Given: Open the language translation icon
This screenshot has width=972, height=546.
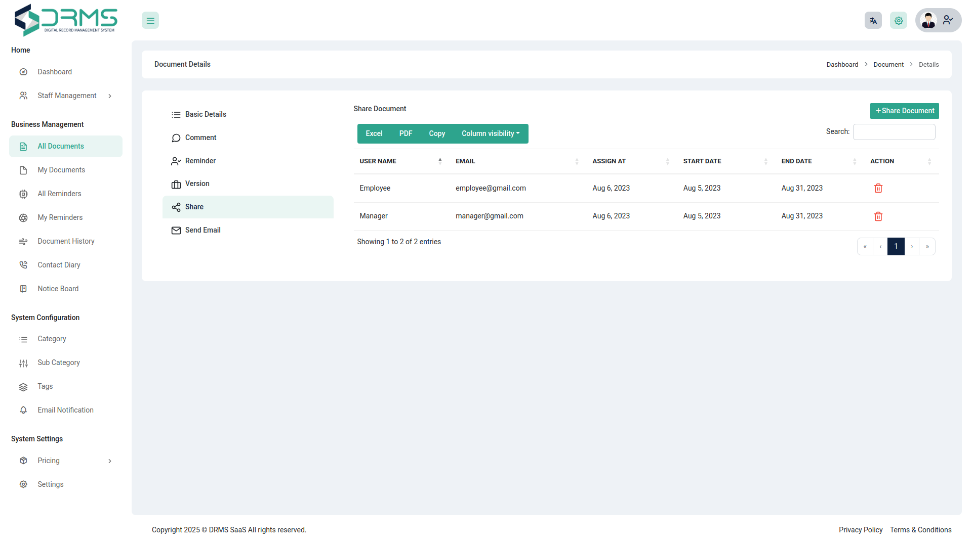Looking at the screenshot, I should click(x=873, y=20).
